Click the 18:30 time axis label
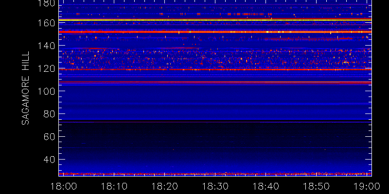Viewport: 389px width, 194px height. pyautogui.click(x=215, y=186)
